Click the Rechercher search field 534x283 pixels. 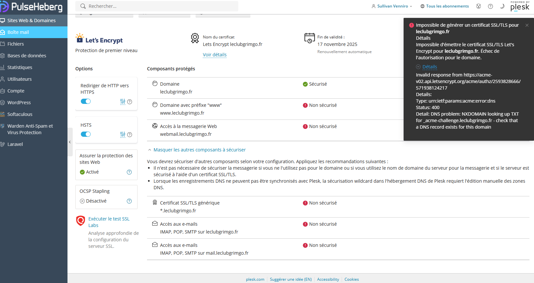(x=157, y=6)
